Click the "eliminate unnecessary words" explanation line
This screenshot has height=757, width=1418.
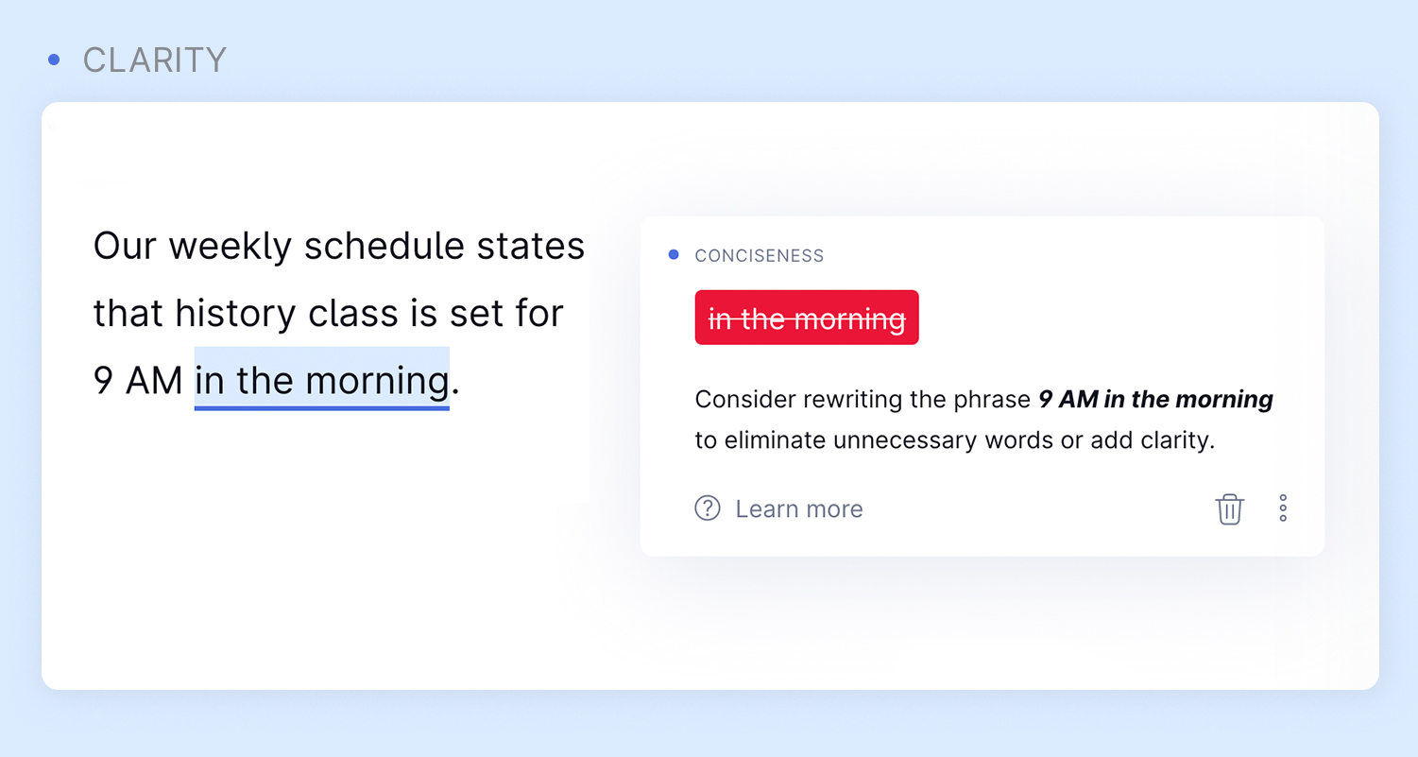coord(954,440)
